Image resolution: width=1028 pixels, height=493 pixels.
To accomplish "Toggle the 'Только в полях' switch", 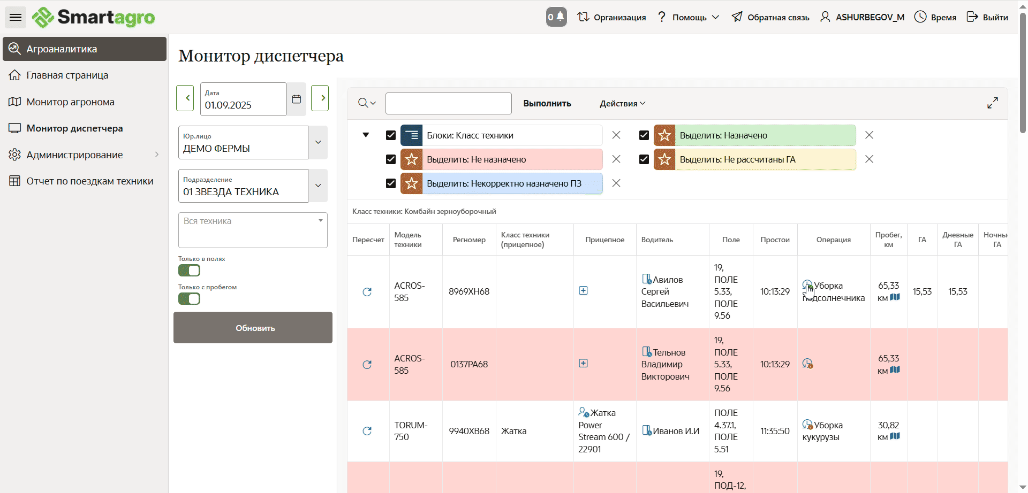I will tap(189, 271).
